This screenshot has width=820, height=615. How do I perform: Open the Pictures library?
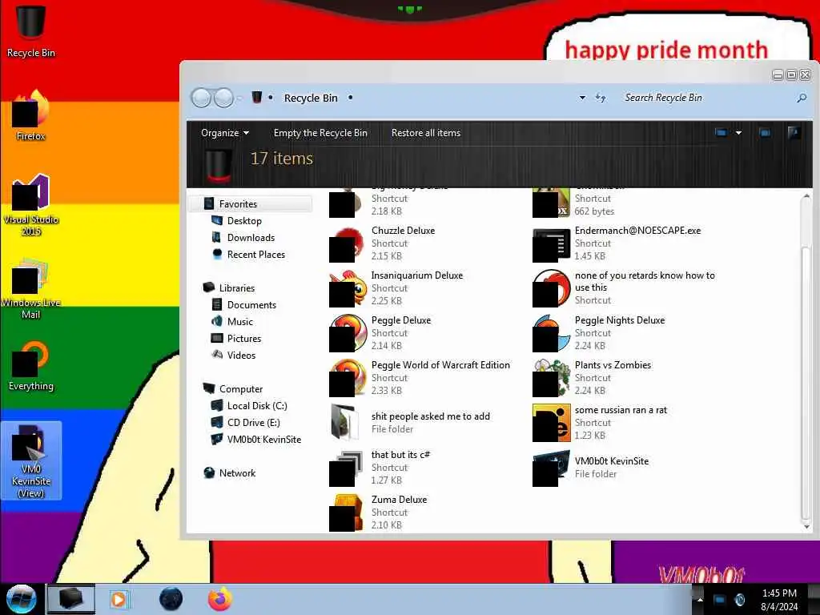pyautogui.click(x=243, y=338)
